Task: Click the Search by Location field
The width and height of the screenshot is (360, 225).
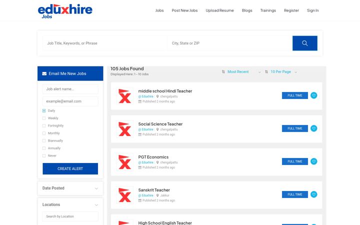Action: tap(70, 216)
